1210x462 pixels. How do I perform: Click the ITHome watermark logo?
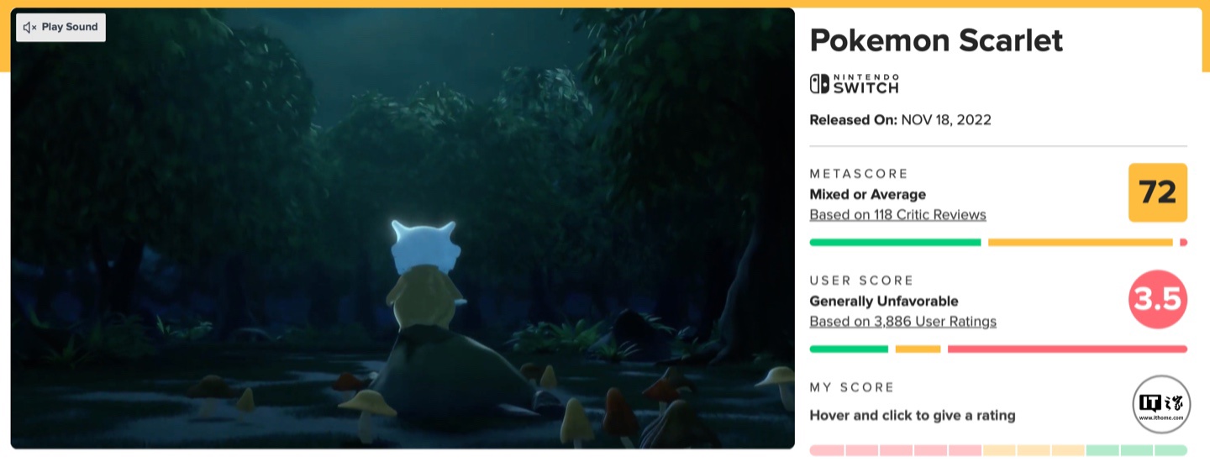(x=1161, y=404)
